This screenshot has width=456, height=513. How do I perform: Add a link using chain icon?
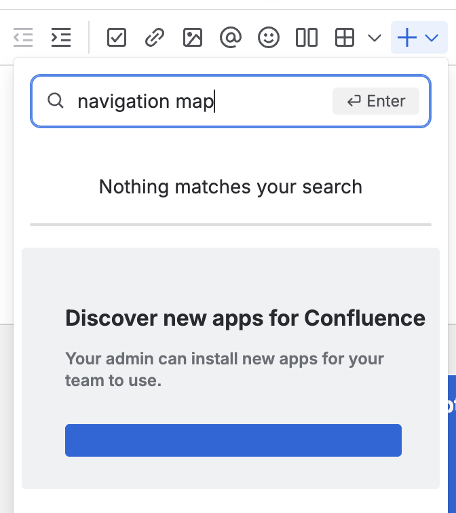pos(155,37)
